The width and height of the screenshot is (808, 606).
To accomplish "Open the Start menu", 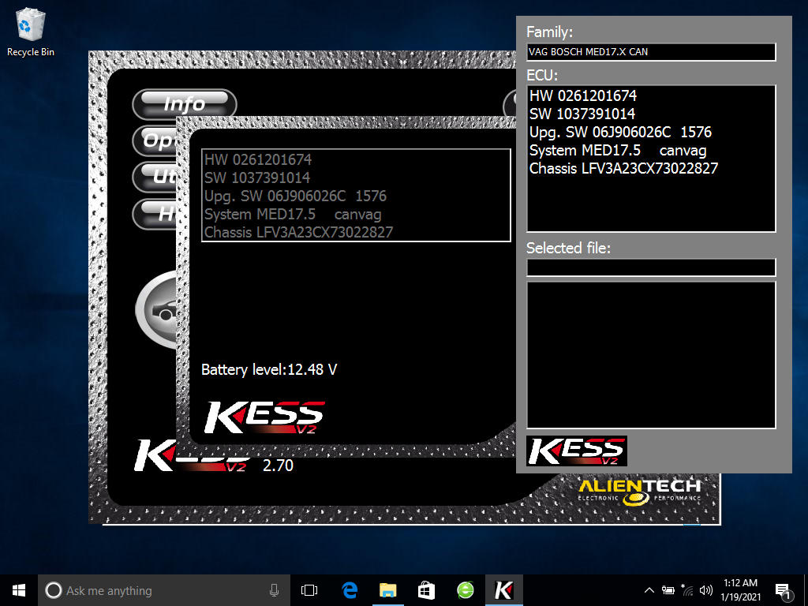I will click(x=17, y=589).
